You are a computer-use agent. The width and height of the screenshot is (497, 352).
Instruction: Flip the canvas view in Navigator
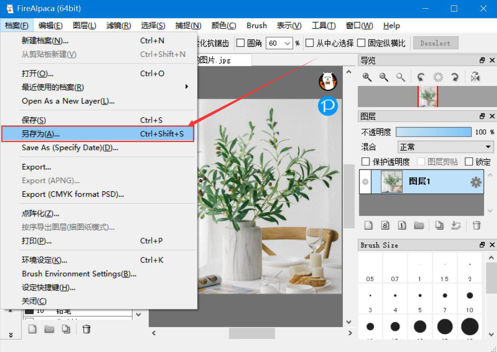(475, 77)
